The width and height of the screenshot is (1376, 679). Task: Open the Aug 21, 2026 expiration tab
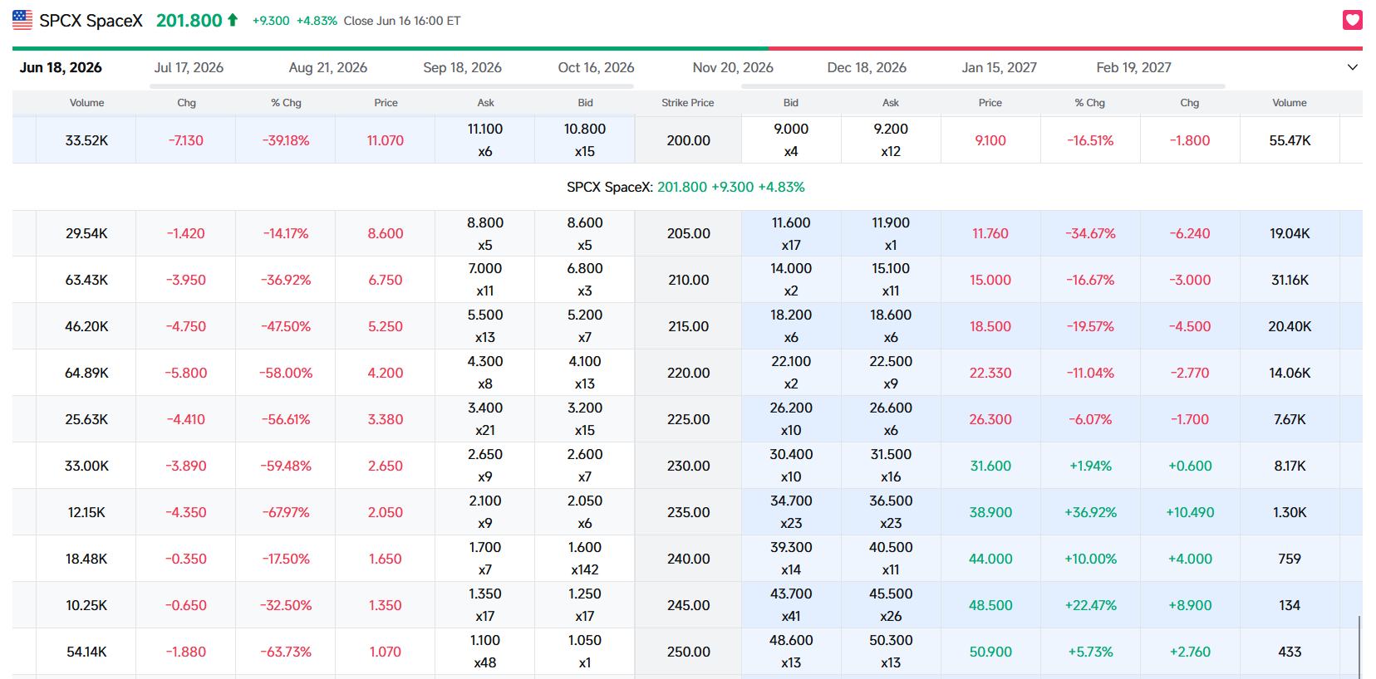point(328,67)
